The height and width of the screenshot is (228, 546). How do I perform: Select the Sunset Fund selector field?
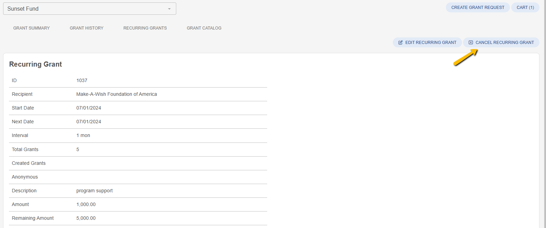[x=90, y=9]
